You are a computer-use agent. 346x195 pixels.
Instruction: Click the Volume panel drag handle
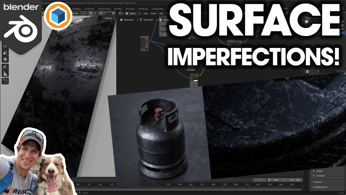pos(342,182)
